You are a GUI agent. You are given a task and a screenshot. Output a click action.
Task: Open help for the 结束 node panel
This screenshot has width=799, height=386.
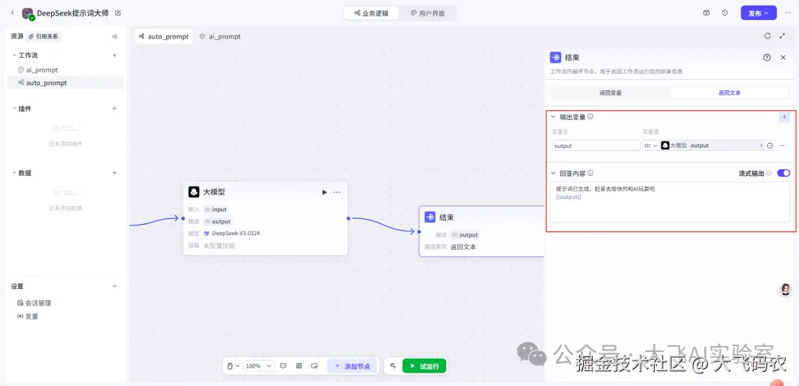767,58
